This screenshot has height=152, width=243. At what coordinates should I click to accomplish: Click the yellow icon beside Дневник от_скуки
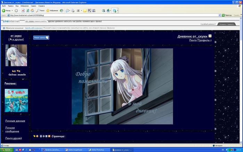210,36
